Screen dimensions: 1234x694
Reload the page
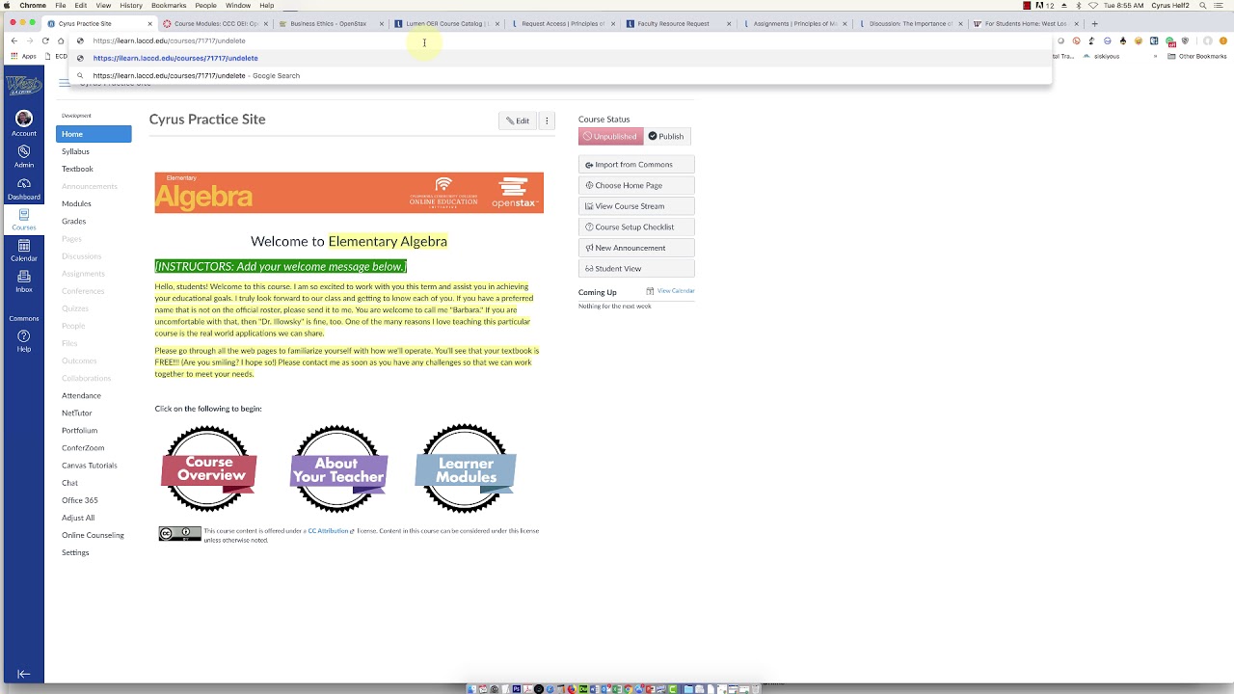pyautogui.click(x=44, y=40)
